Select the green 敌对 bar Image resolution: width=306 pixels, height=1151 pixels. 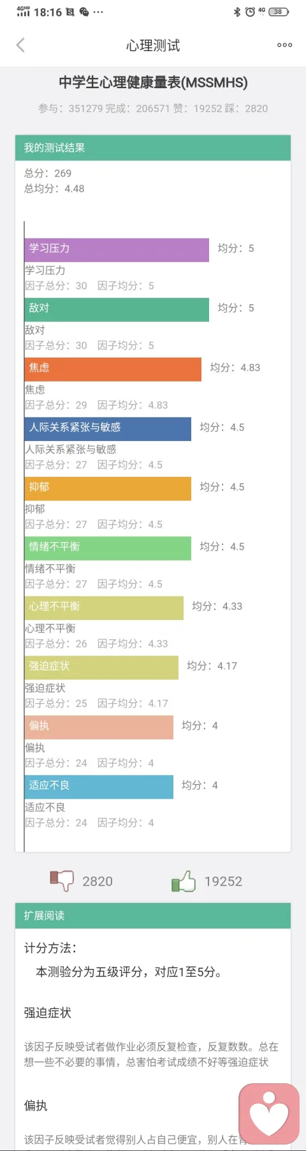coord(117,309)
